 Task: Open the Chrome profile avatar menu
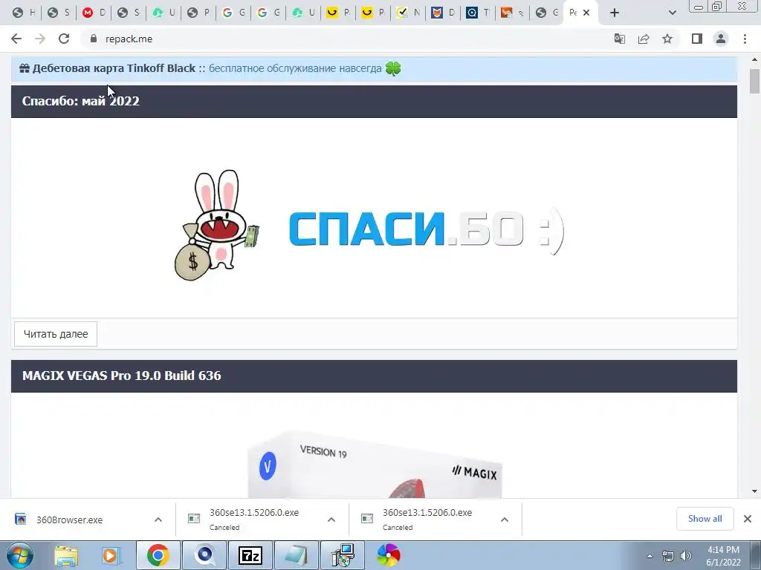click(721, 39)
